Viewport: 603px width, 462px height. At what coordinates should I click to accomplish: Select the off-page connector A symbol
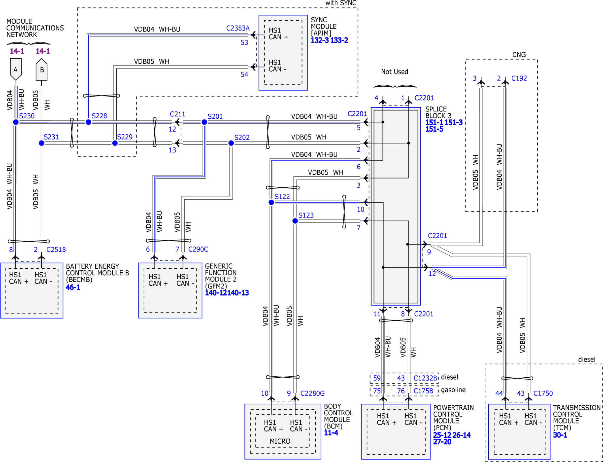pyautogui.click(x=16, y=69)
